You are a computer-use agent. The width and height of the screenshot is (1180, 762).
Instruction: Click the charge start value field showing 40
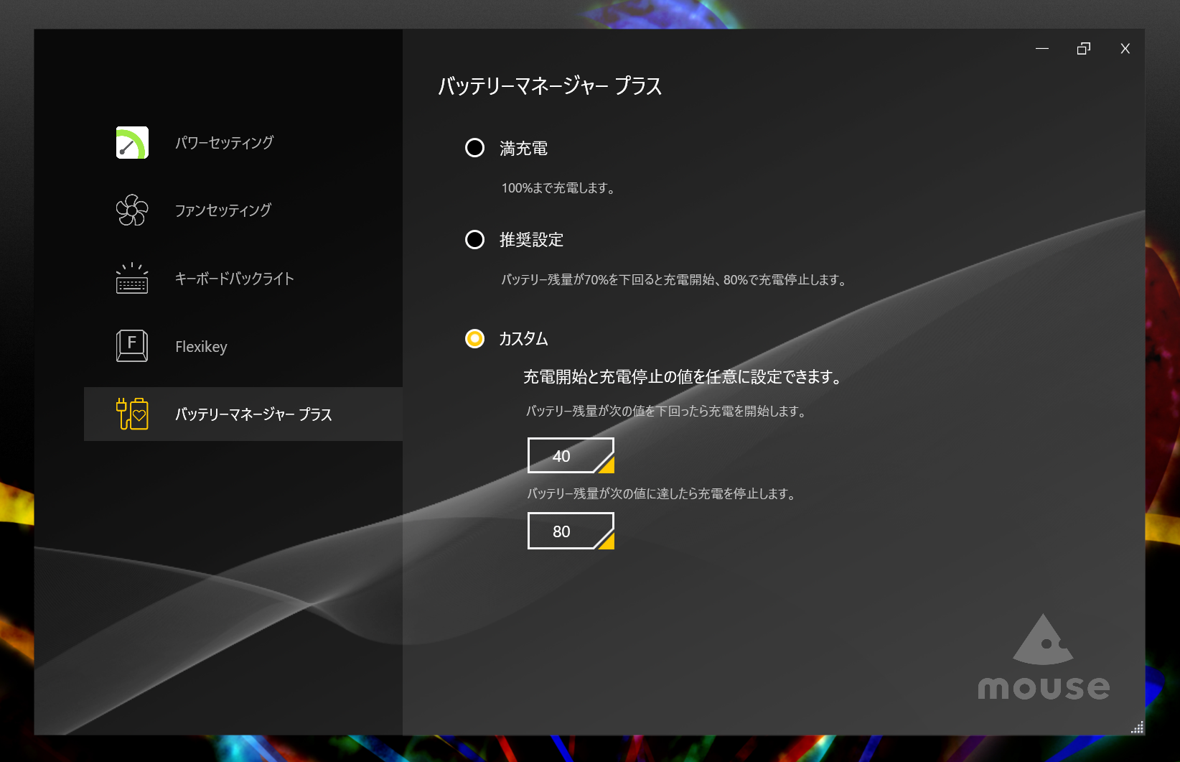point(571,455)
